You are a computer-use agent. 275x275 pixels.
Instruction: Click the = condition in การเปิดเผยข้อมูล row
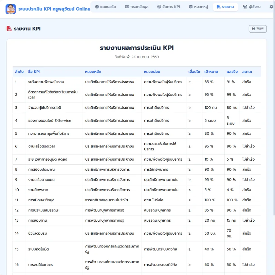point(189,200)
